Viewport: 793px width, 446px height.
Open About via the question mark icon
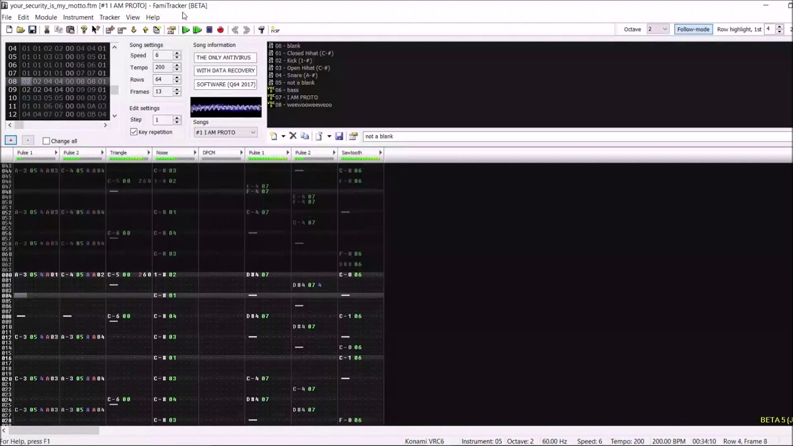tap(84, 30)
